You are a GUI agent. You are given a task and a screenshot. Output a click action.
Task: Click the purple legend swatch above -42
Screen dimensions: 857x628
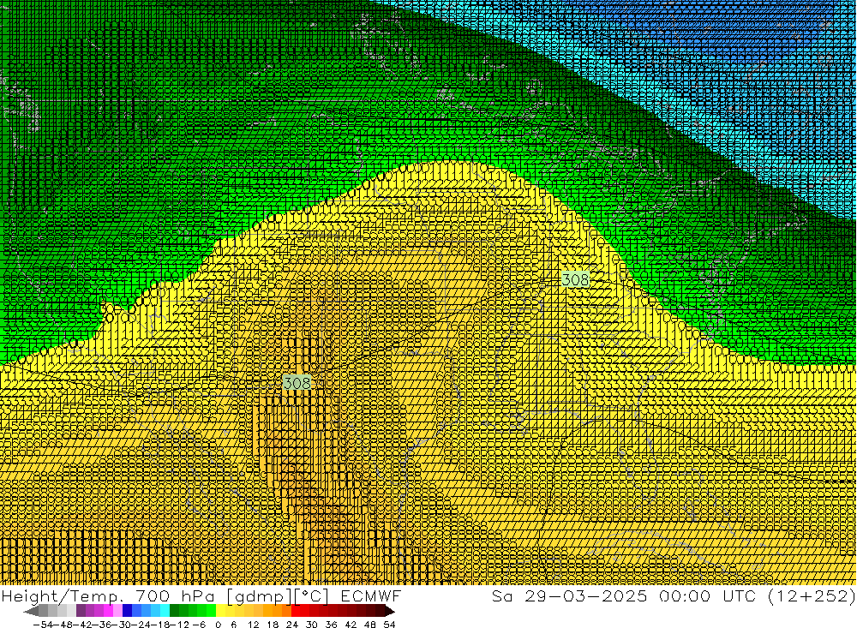[x=81, y=611]
